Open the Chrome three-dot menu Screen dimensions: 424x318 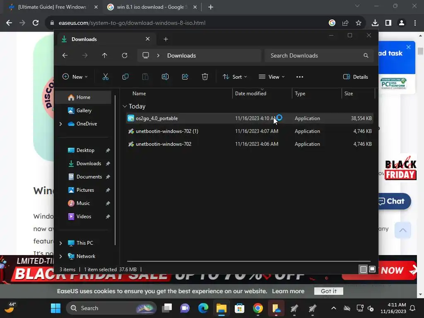[415, 23]
